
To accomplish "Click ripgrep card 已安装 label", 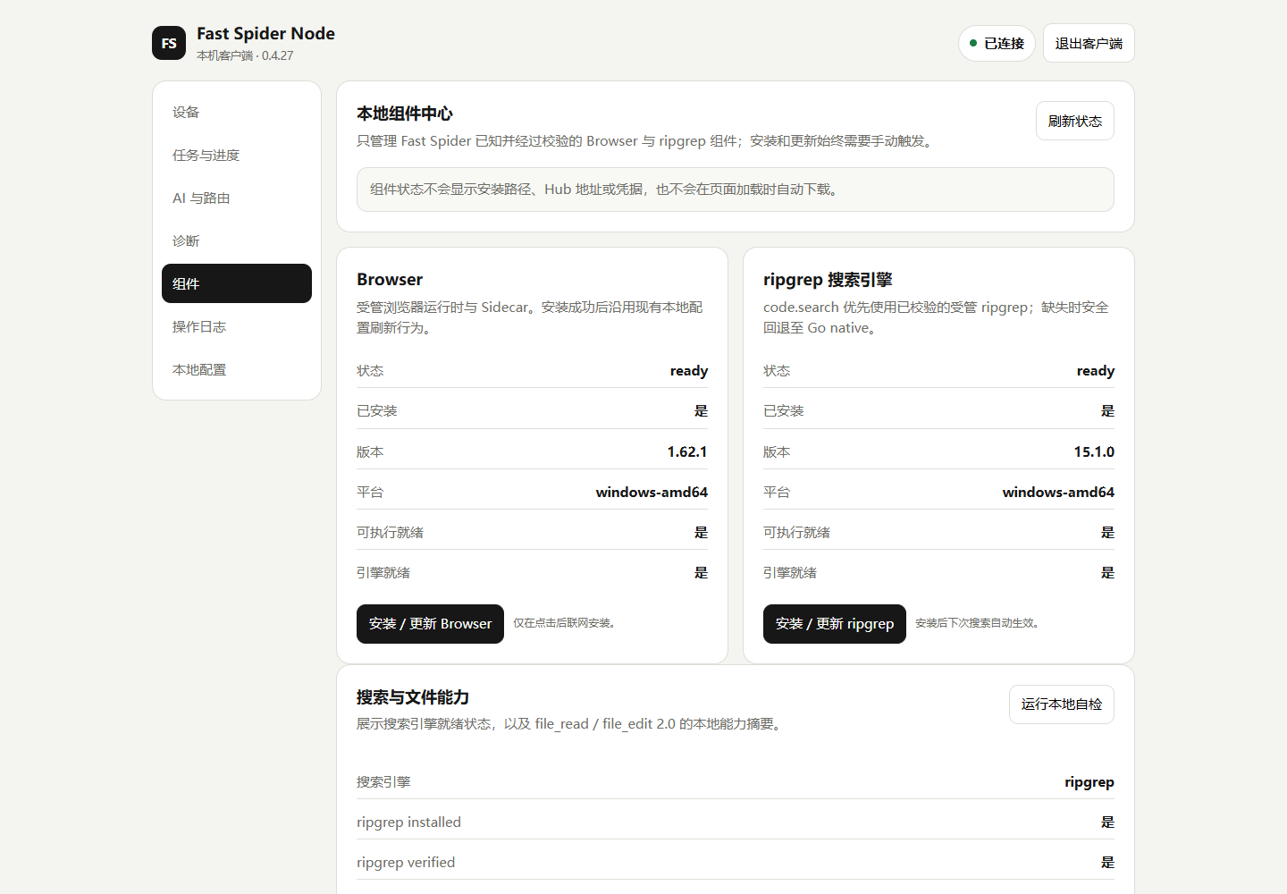I will (784, 410).
